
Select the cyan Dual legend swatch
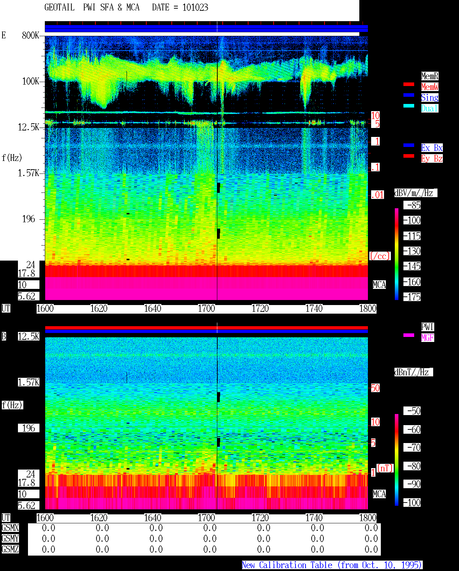pos(409,106)
